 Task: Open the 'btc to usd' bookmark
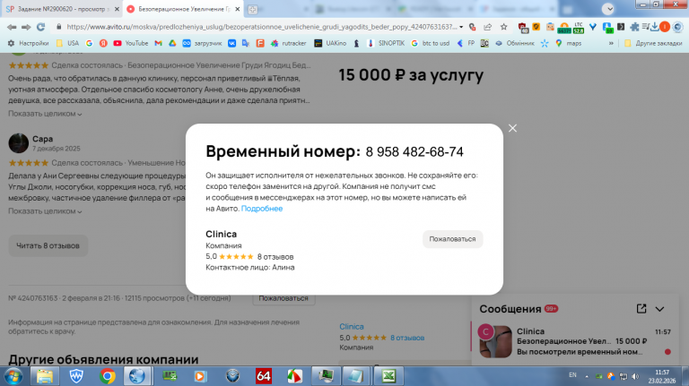[x=431, y=43]
